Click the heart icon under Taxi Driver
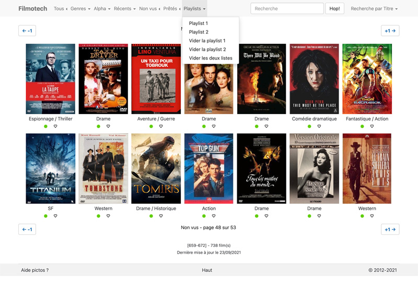Image resolution: width=418 pixels, height=293 pixels. click(x=108, y=126)
